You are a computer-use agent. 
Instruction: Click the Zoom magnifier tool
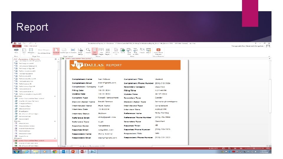(88, 51)
